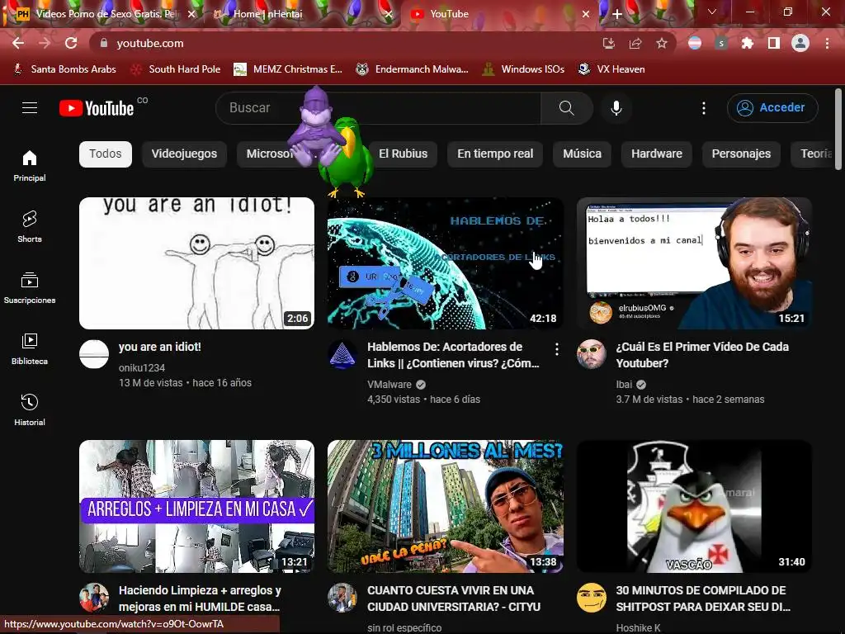Bookmark this page with the star icon
This screenshot has height=634, width=845.
point(662,44)
